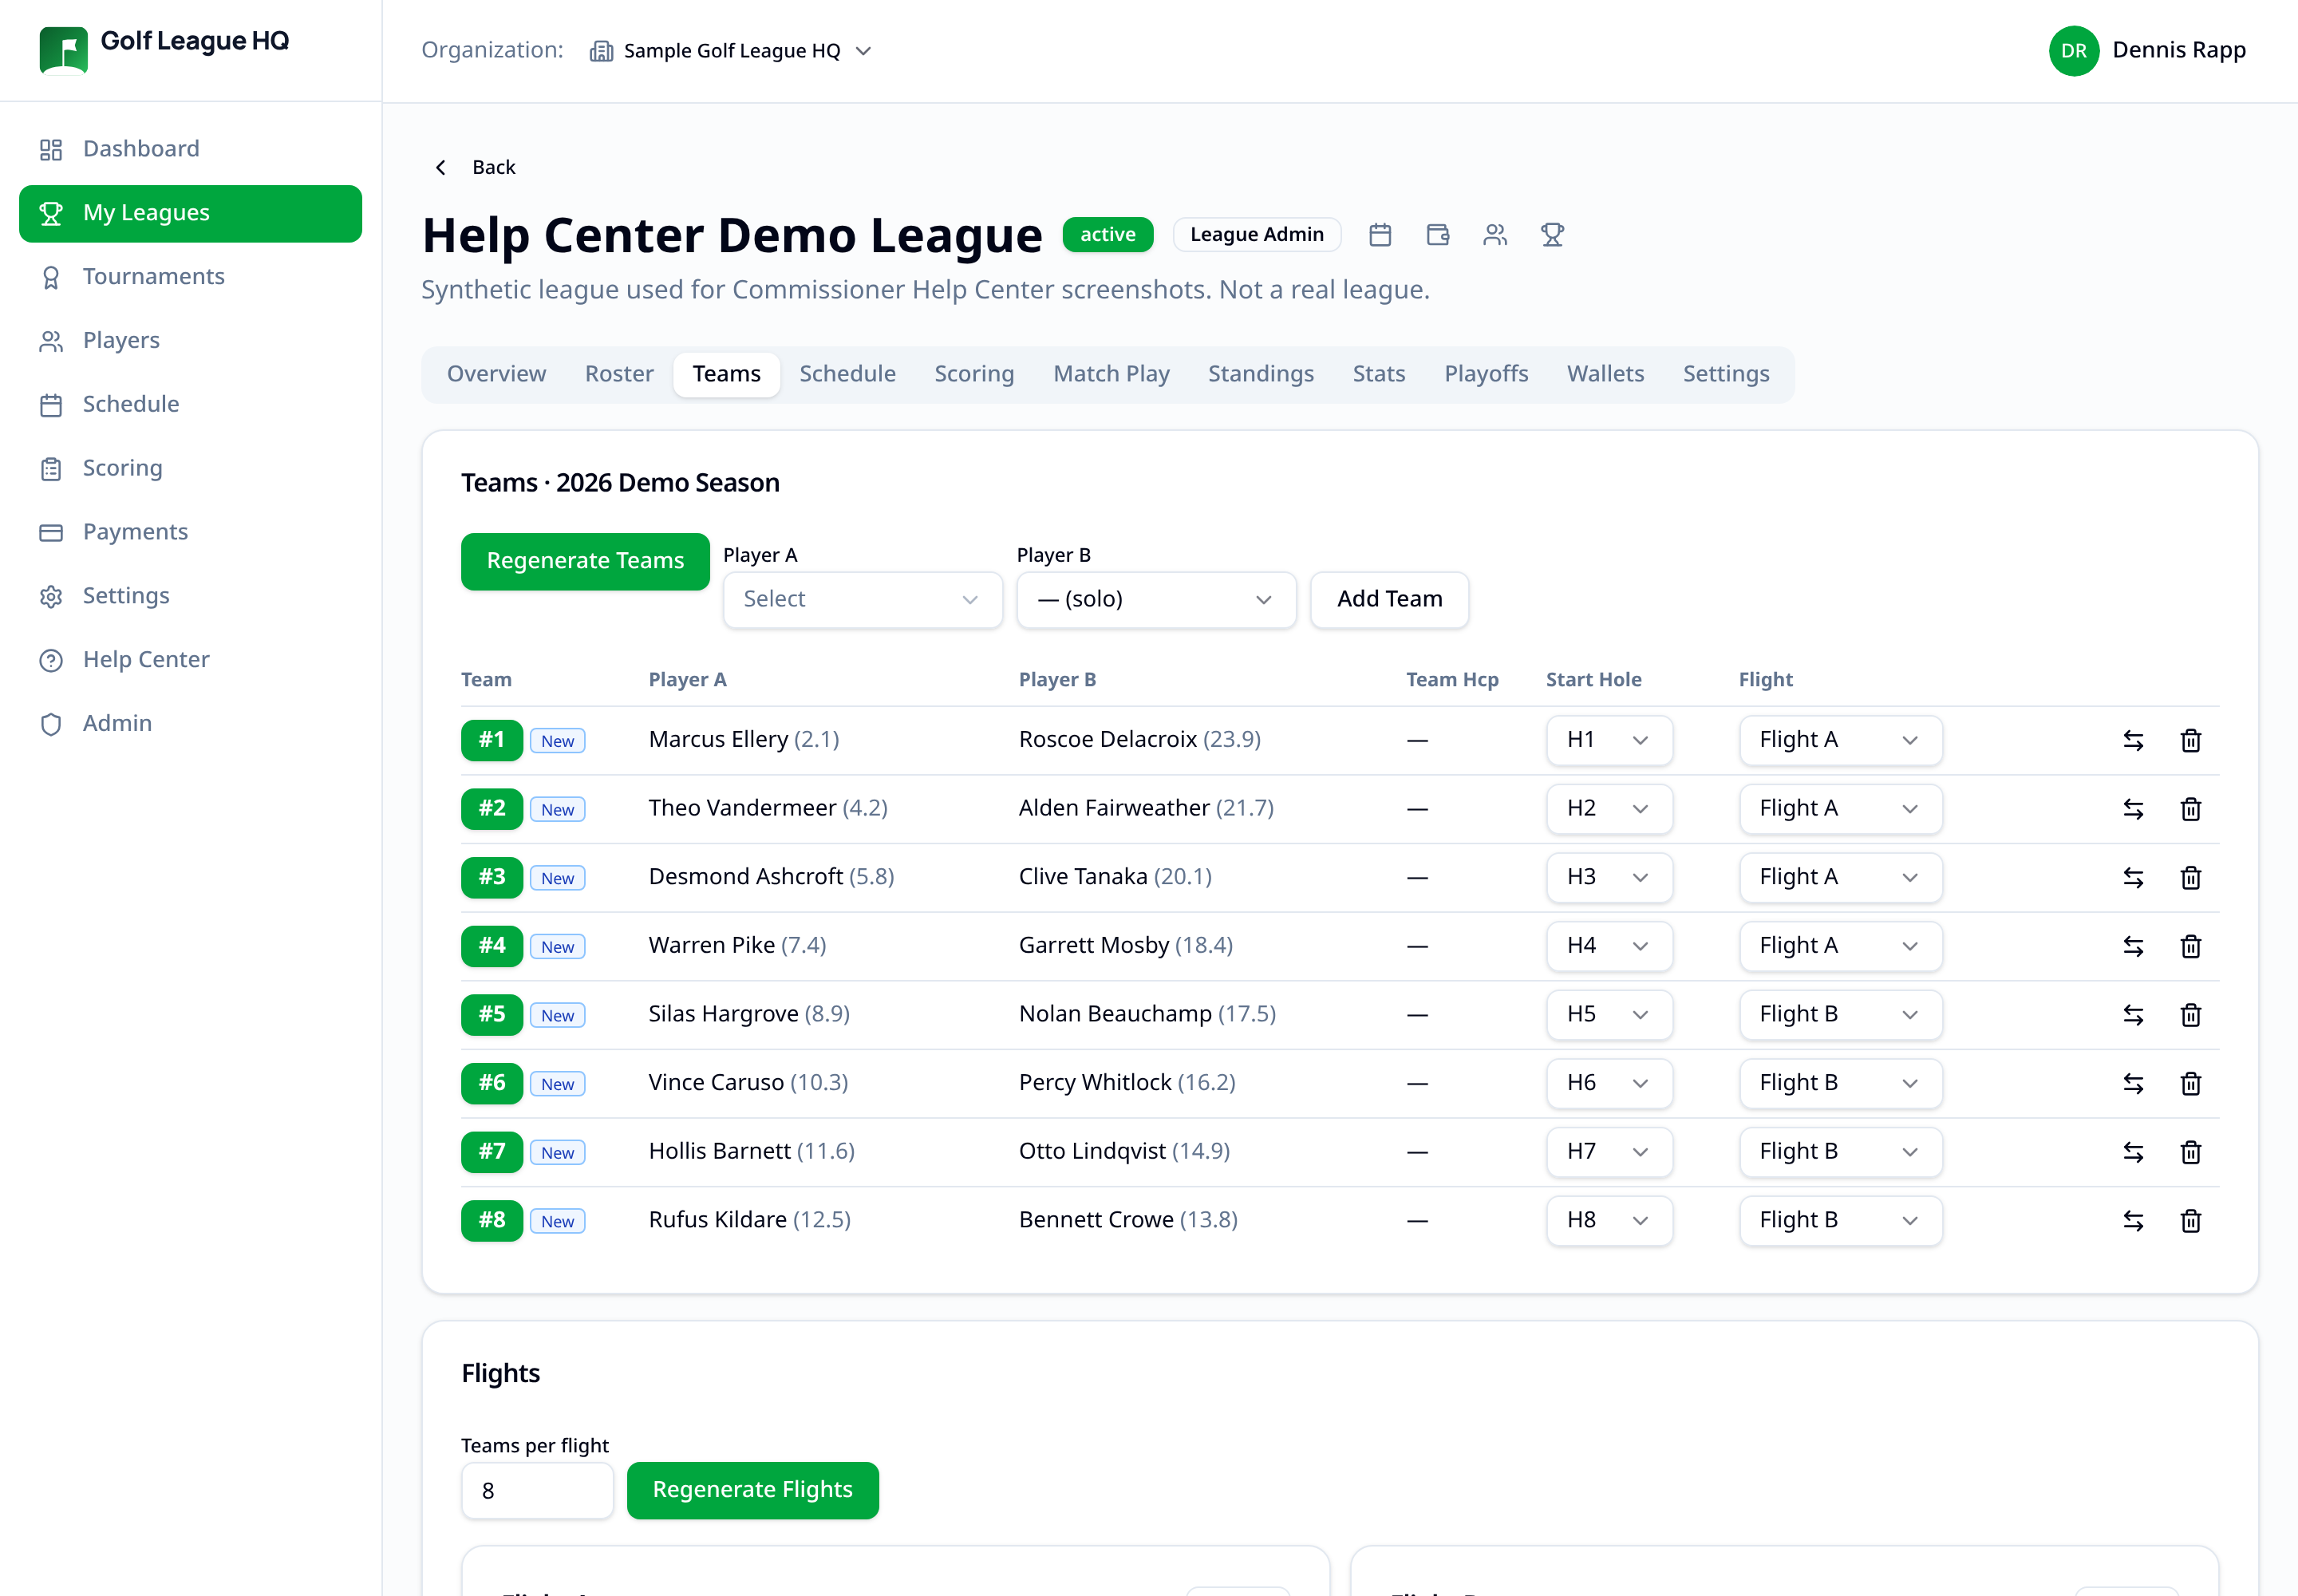Delete team #1 Marcus Ellery row
This screenshot has height=1596, width=2298.
2190,741
